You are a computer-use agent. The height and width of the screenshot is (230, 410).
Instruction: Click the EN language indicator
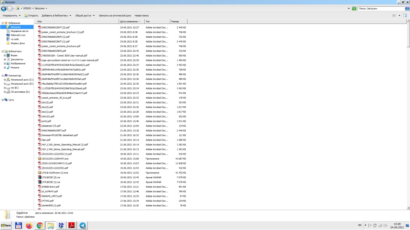[x=360, y=225]
